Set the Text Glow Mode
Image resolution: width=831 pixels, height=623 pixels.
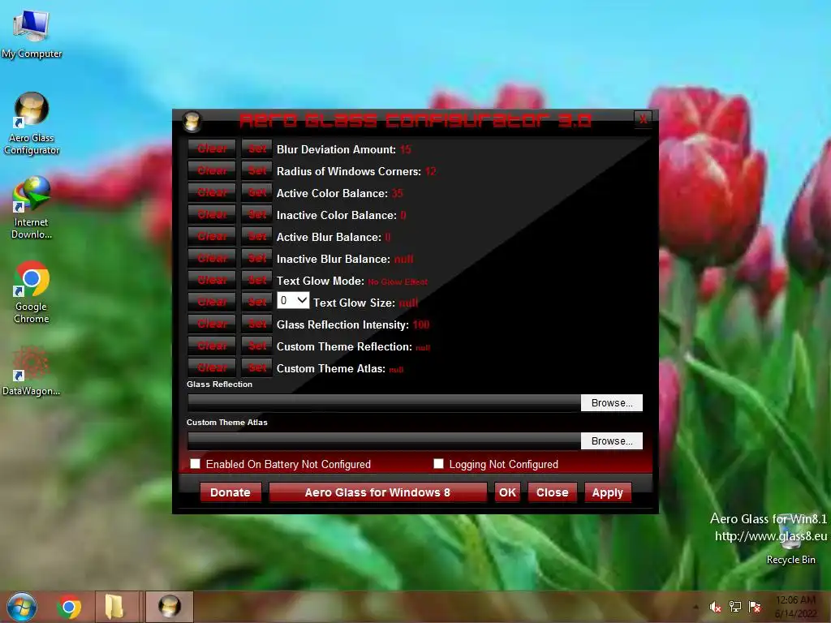click(x=257, y=280)
